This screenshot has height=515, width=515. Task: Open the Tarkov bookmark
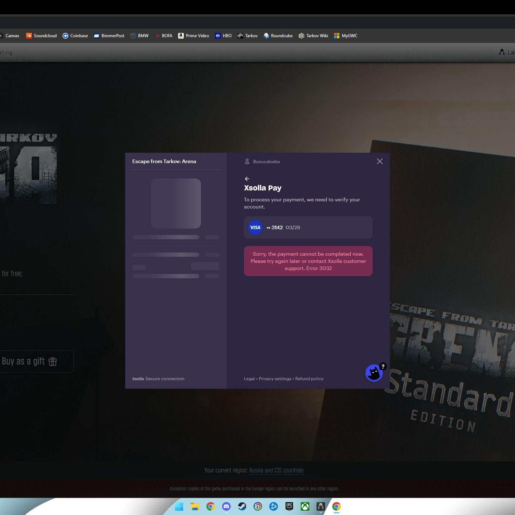(x=247, y=36)
